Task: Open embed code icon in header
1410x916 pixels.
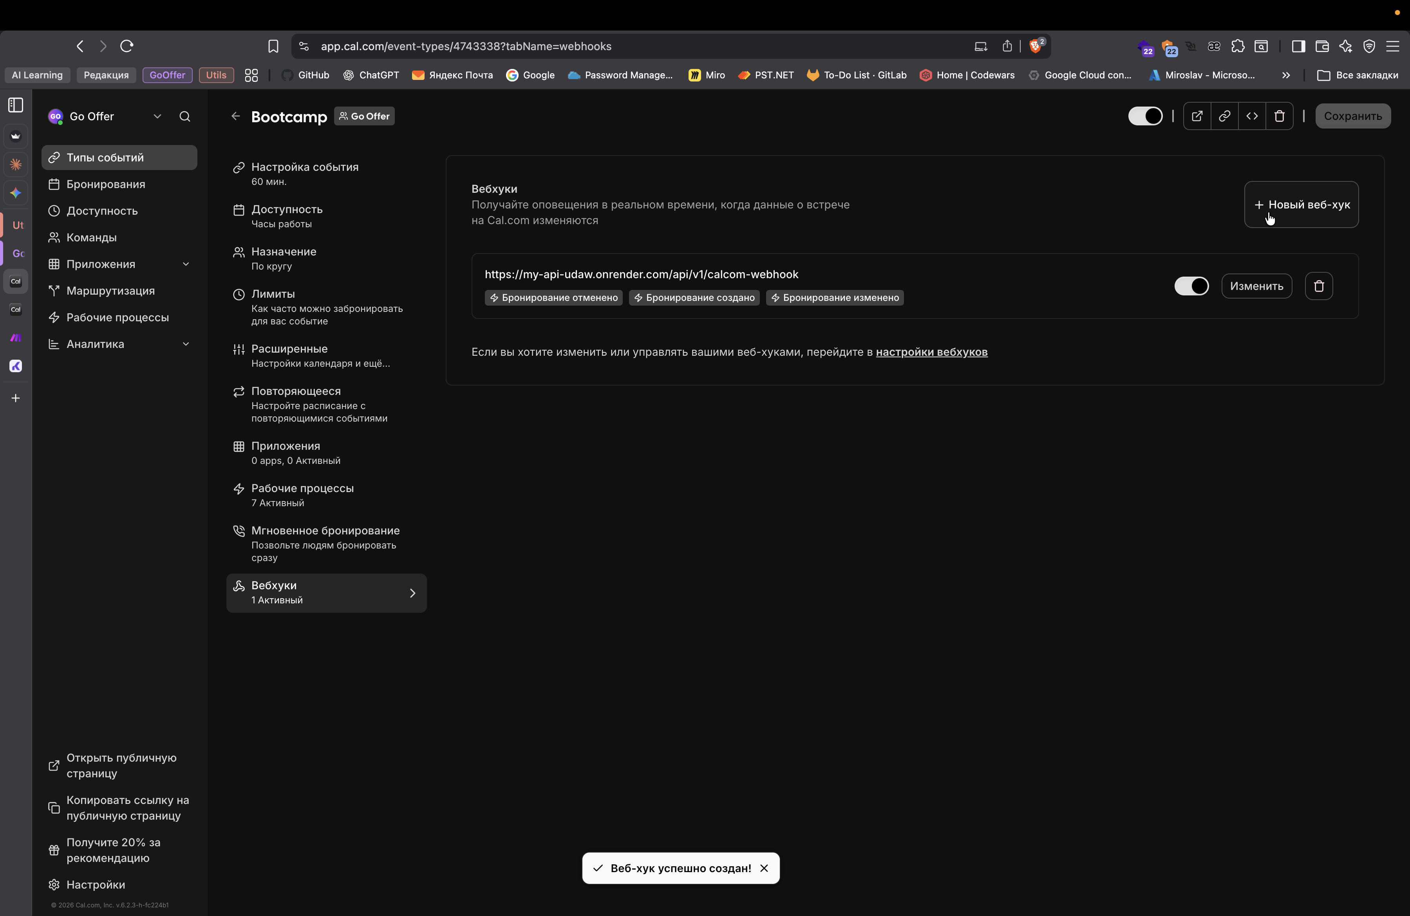Action: 1252,116
